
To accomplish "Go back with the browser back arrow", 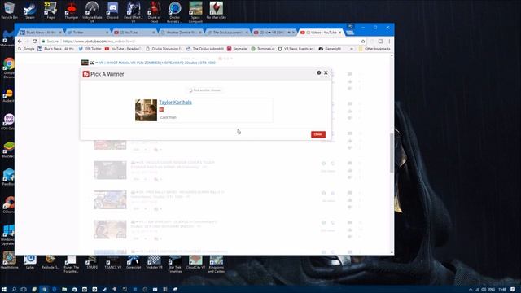I will click(x=20, y=42).
